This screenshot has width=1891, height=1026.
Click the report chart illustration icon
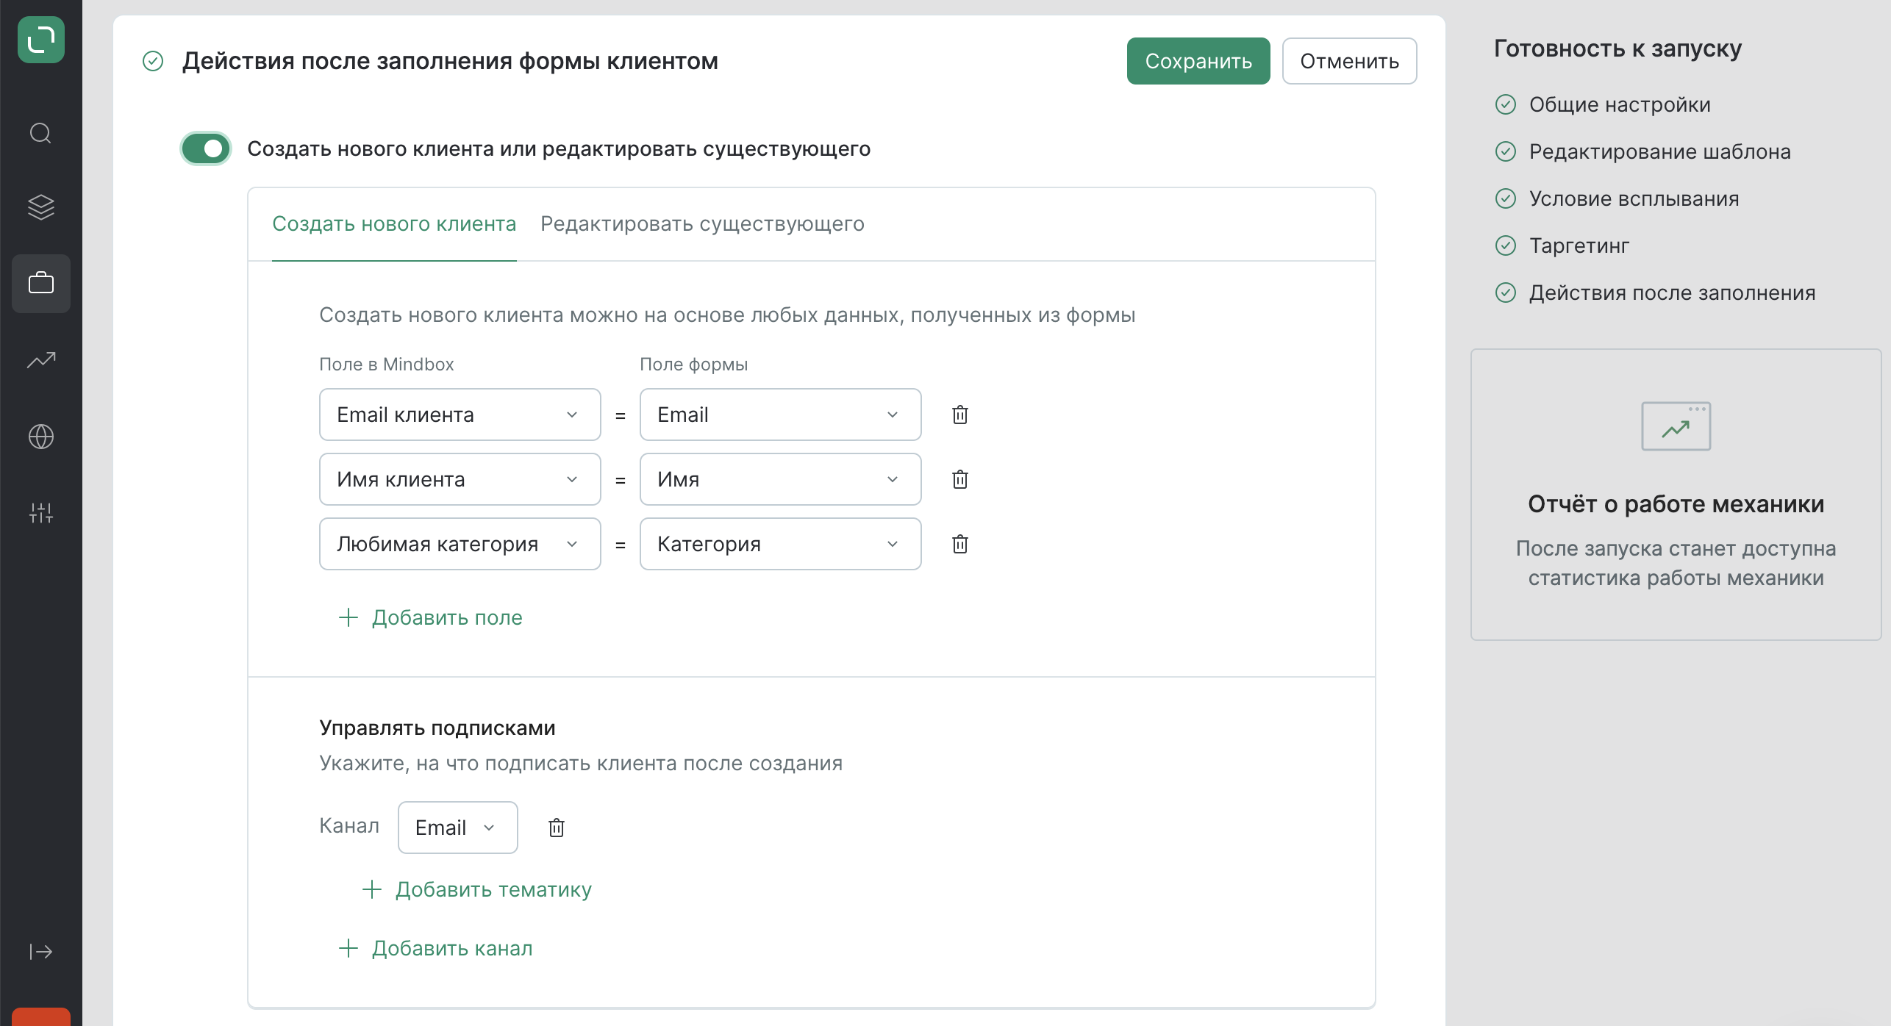(x=1676, y=426)
